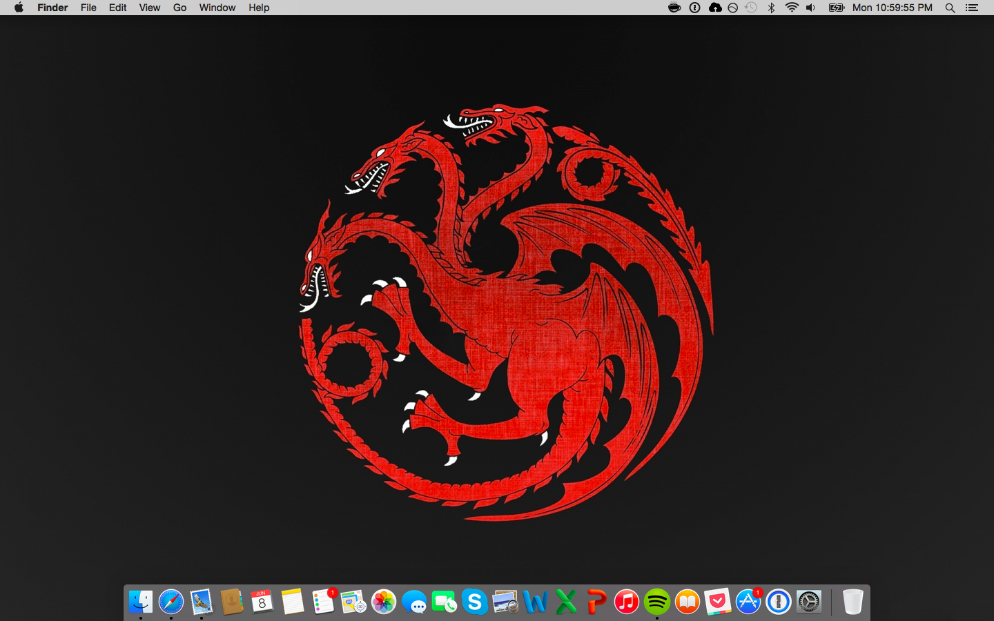
Task: Open Reminders with the badge
Action: [x=323, y=602]
